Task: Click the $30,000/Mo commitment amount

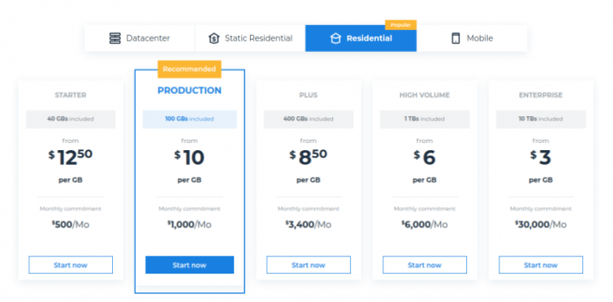Action: (x=541, y=225)
